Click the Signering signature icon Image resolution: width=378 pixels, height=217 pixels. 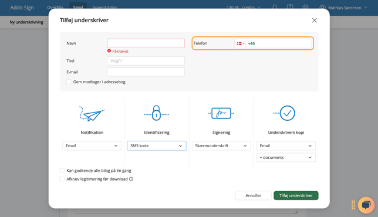point(221,113)
